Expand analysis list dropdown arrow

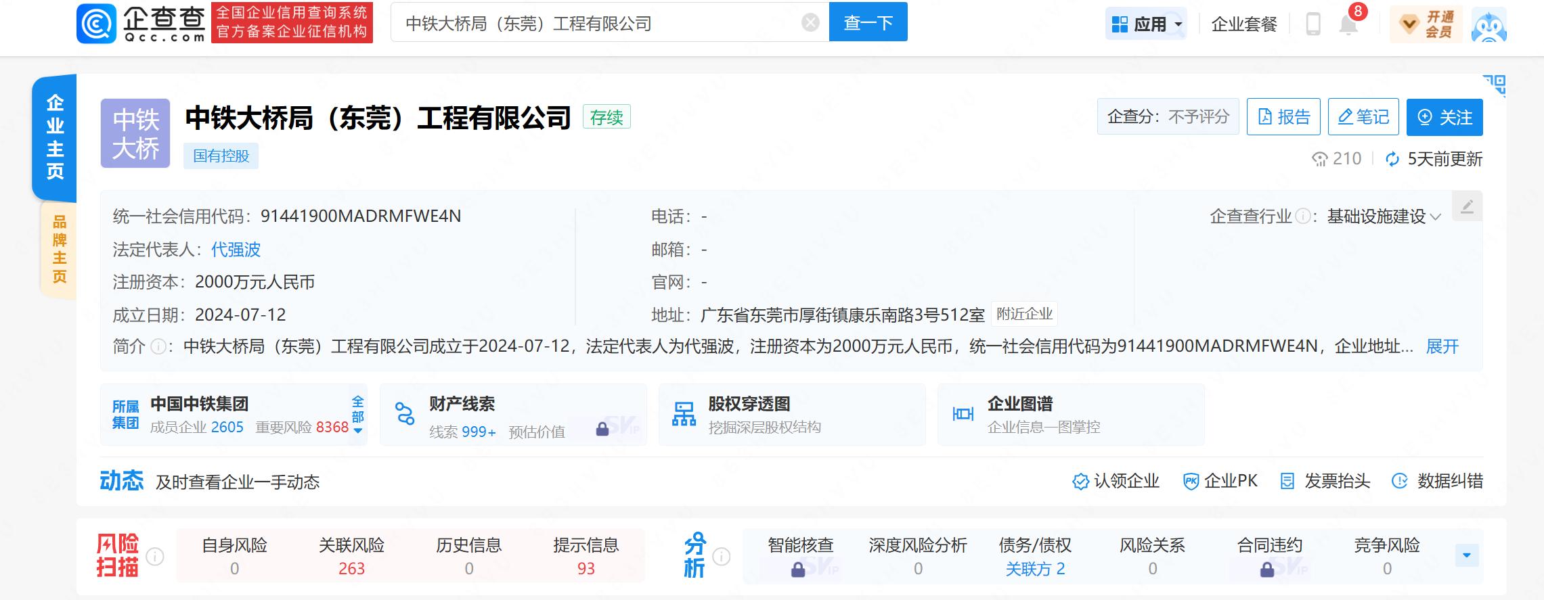click(x=1467, y=555)
